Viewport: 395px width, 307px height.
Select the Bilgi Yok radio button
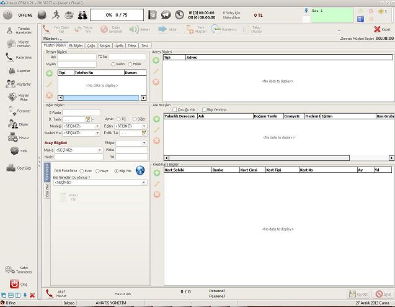click(117, 171)
